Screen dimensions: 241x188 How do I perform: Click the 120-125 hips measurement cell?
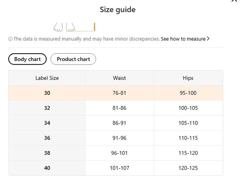(188, 168)
